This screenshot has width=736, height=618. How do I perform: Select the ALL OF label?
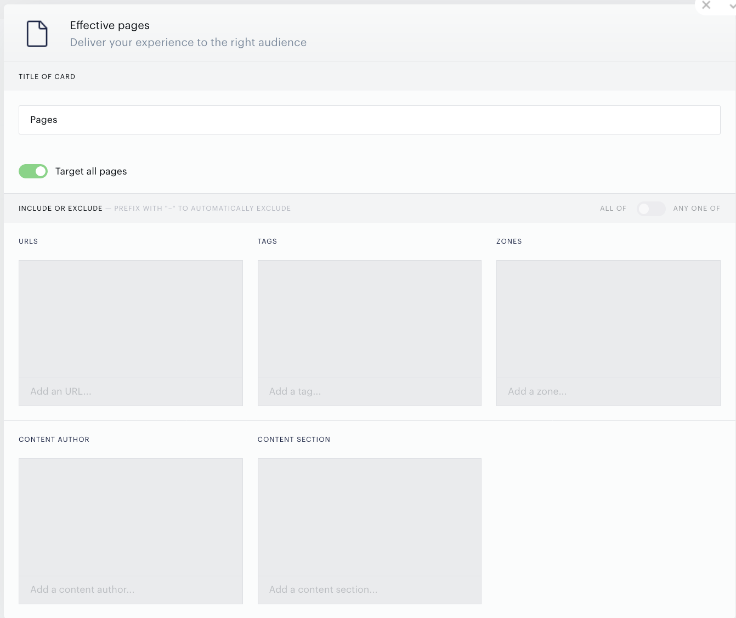[613, 209]
